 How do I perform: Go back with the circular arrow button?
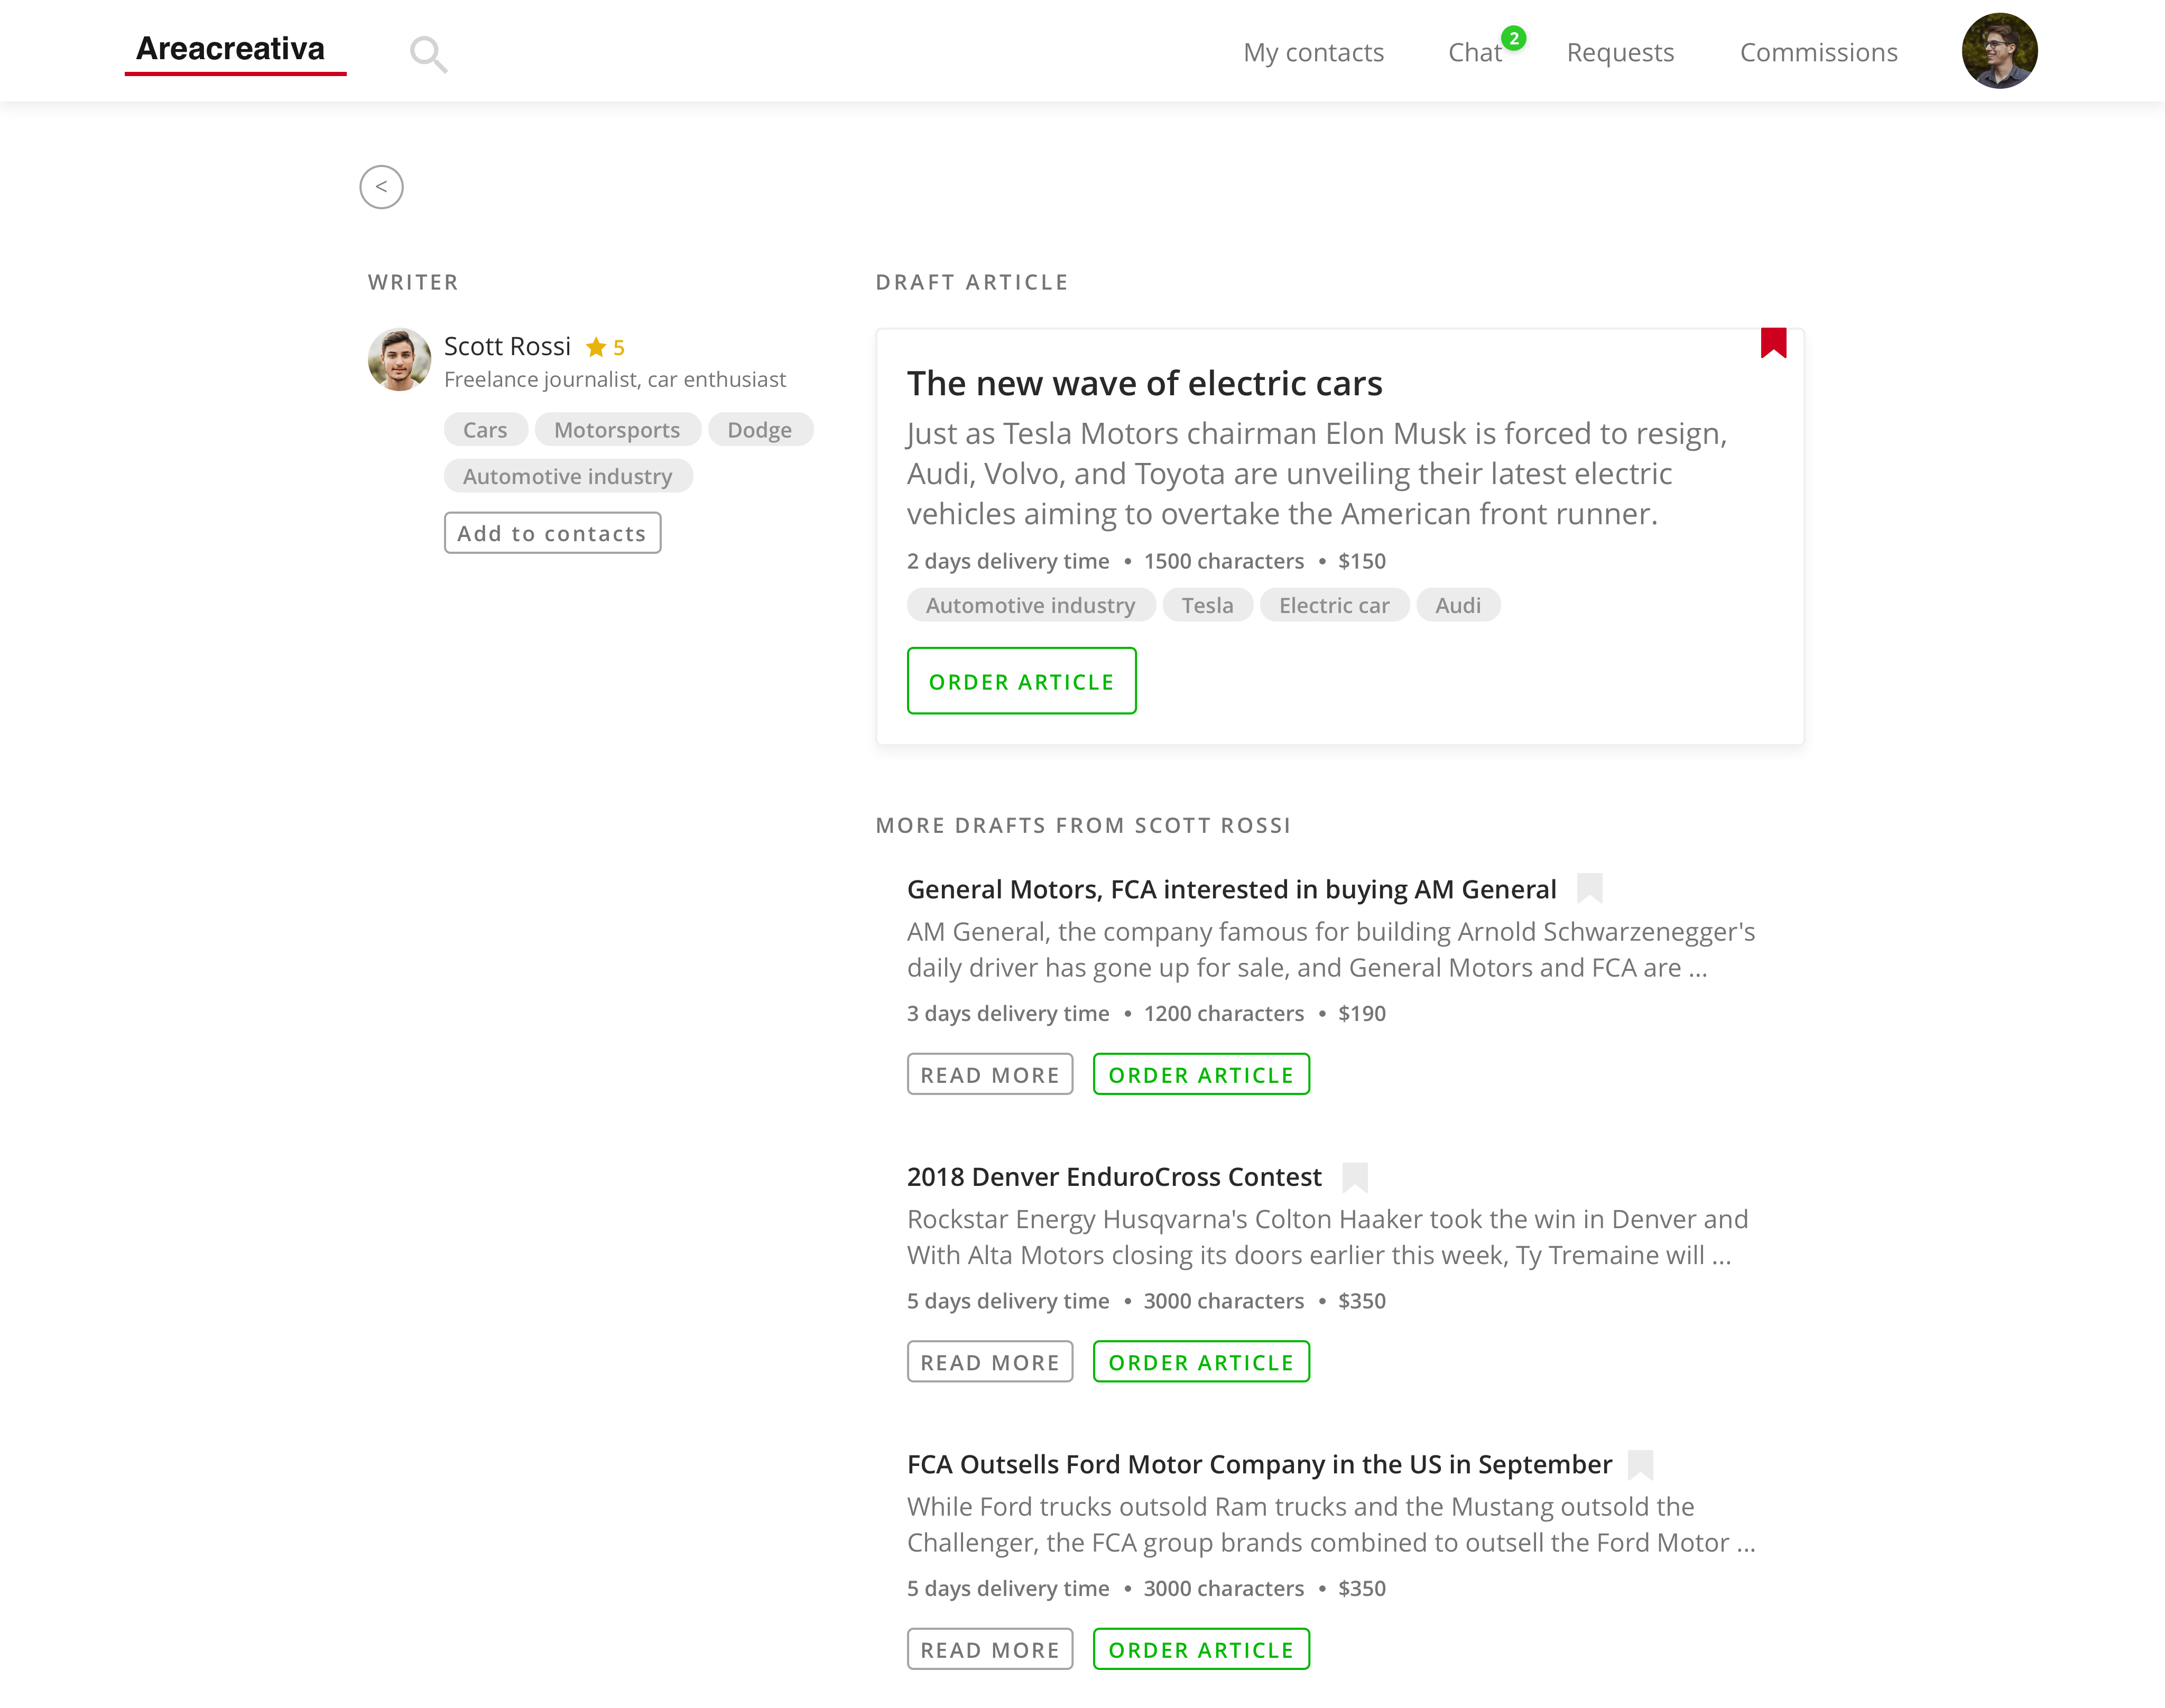click(381, 187)
